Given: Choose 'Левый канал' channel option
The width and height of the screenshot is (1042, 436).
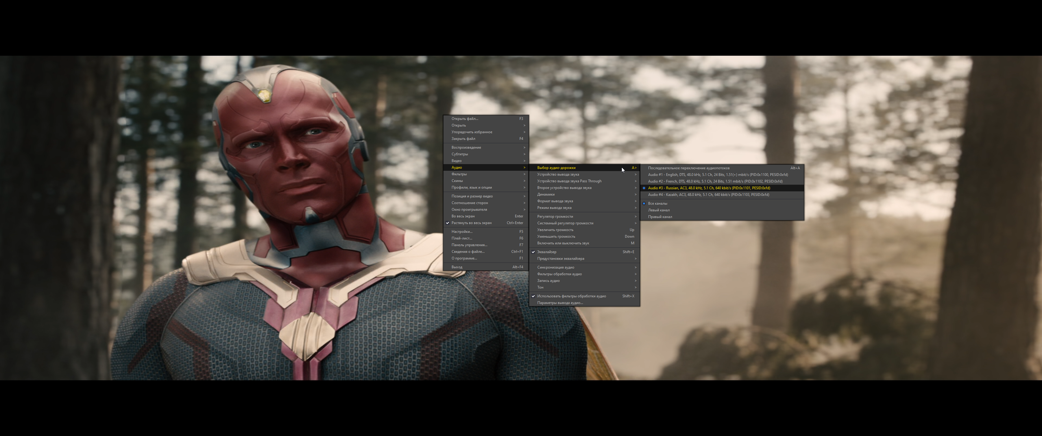Looking at the screenshot, I should point(722,210).
